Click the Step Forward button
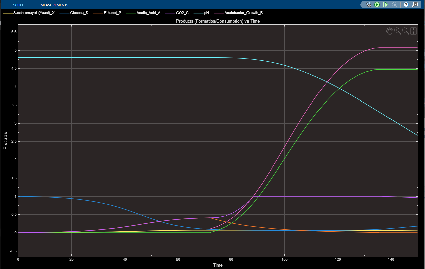This screenshot has width=425, height=269. (x=385, y=5)
